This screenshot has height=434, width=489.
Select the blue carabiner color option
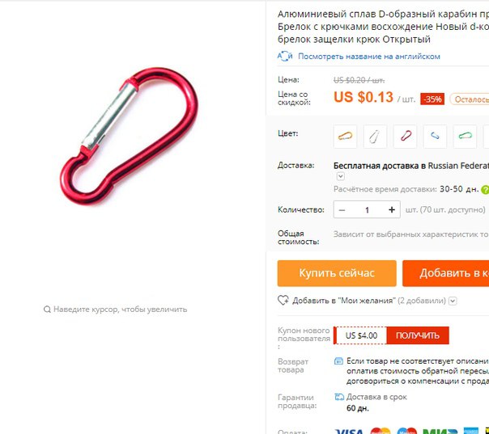click(435, 137)
